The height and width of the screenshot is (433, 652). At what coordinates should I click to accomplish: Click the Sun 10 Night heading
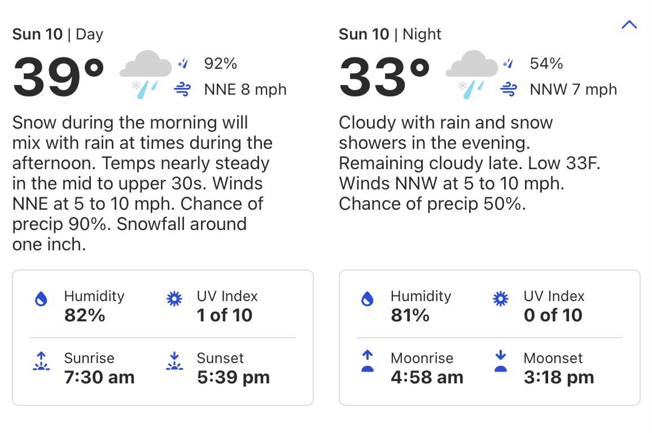[x=390, y=34]
